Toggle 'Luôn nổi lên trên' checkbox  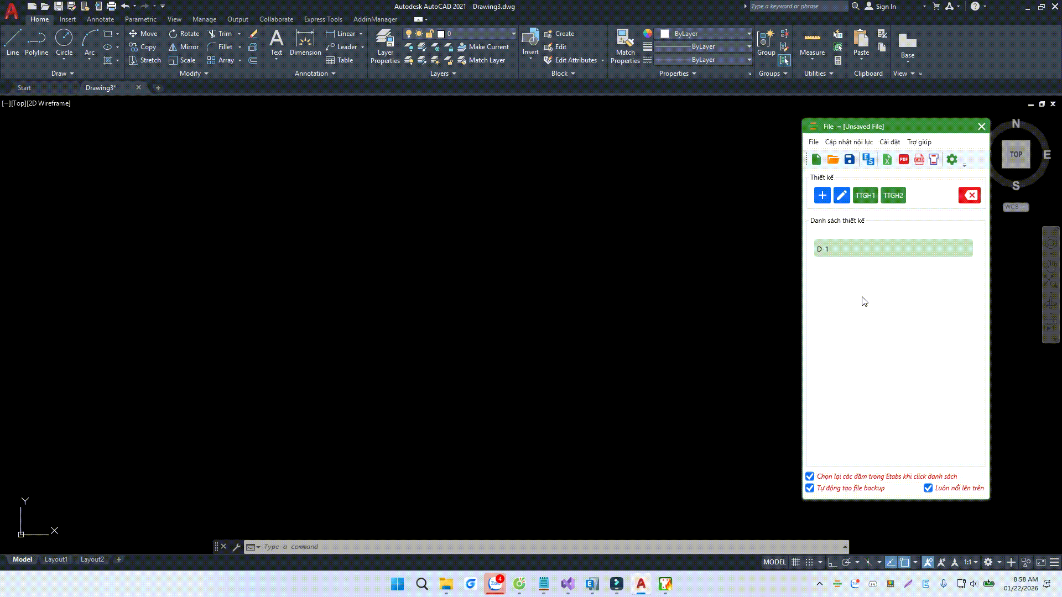pyautogui.click(x=928, y=488)
